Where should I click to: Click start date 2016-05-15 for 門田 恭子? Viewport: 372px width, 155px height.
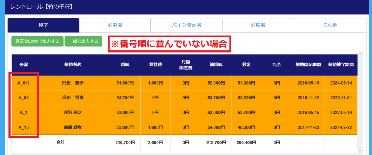308,83
